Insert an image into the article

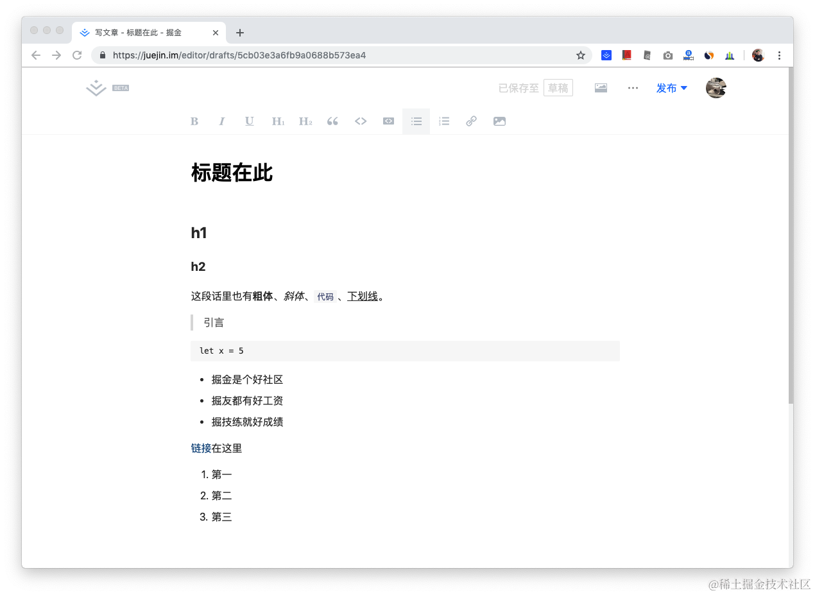point(499,121)
